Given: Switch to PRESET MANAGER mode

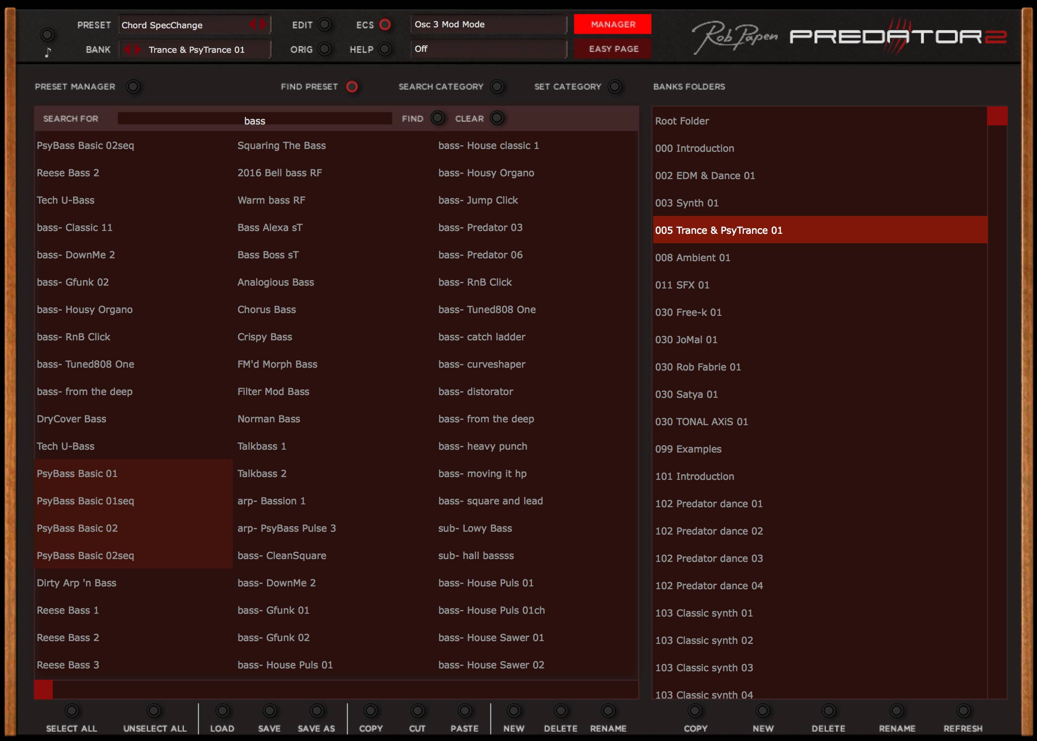Looking at the screenshot, I should coord(133,87).
